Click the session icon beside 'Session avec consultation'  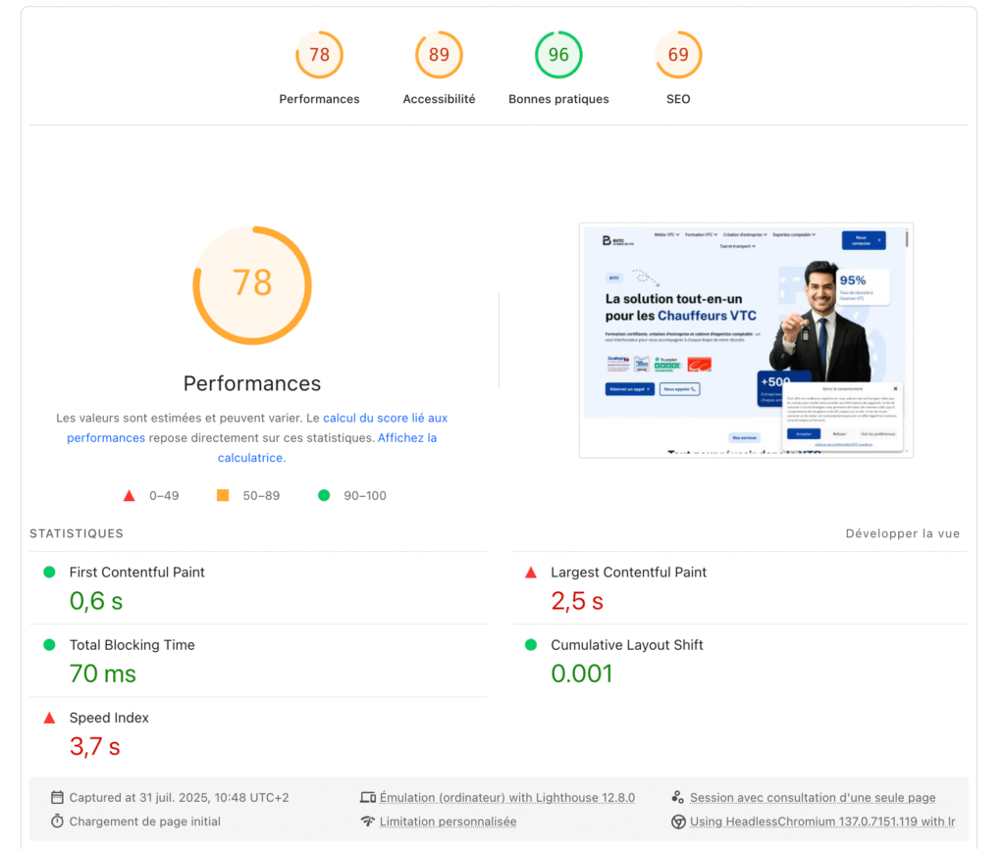[677, 796]
